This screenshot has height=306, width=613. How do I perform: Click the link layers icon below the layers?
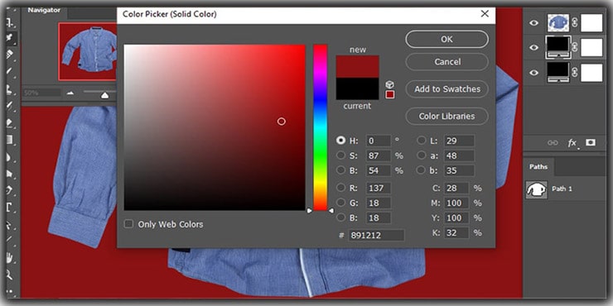[x=552, y=143]
